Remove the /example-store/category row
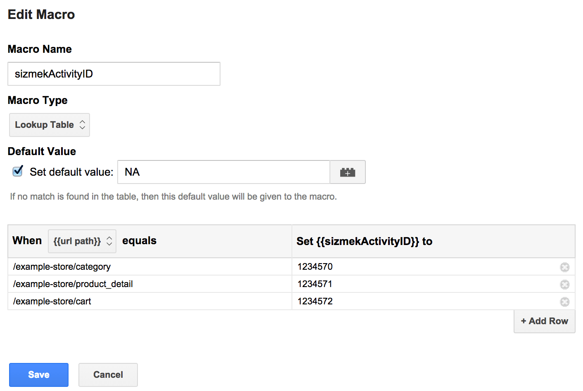 tap(564, 267)
